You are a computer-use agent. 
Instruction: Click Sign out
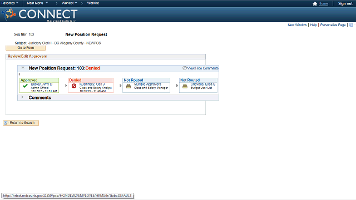click(x=345, y=4)
